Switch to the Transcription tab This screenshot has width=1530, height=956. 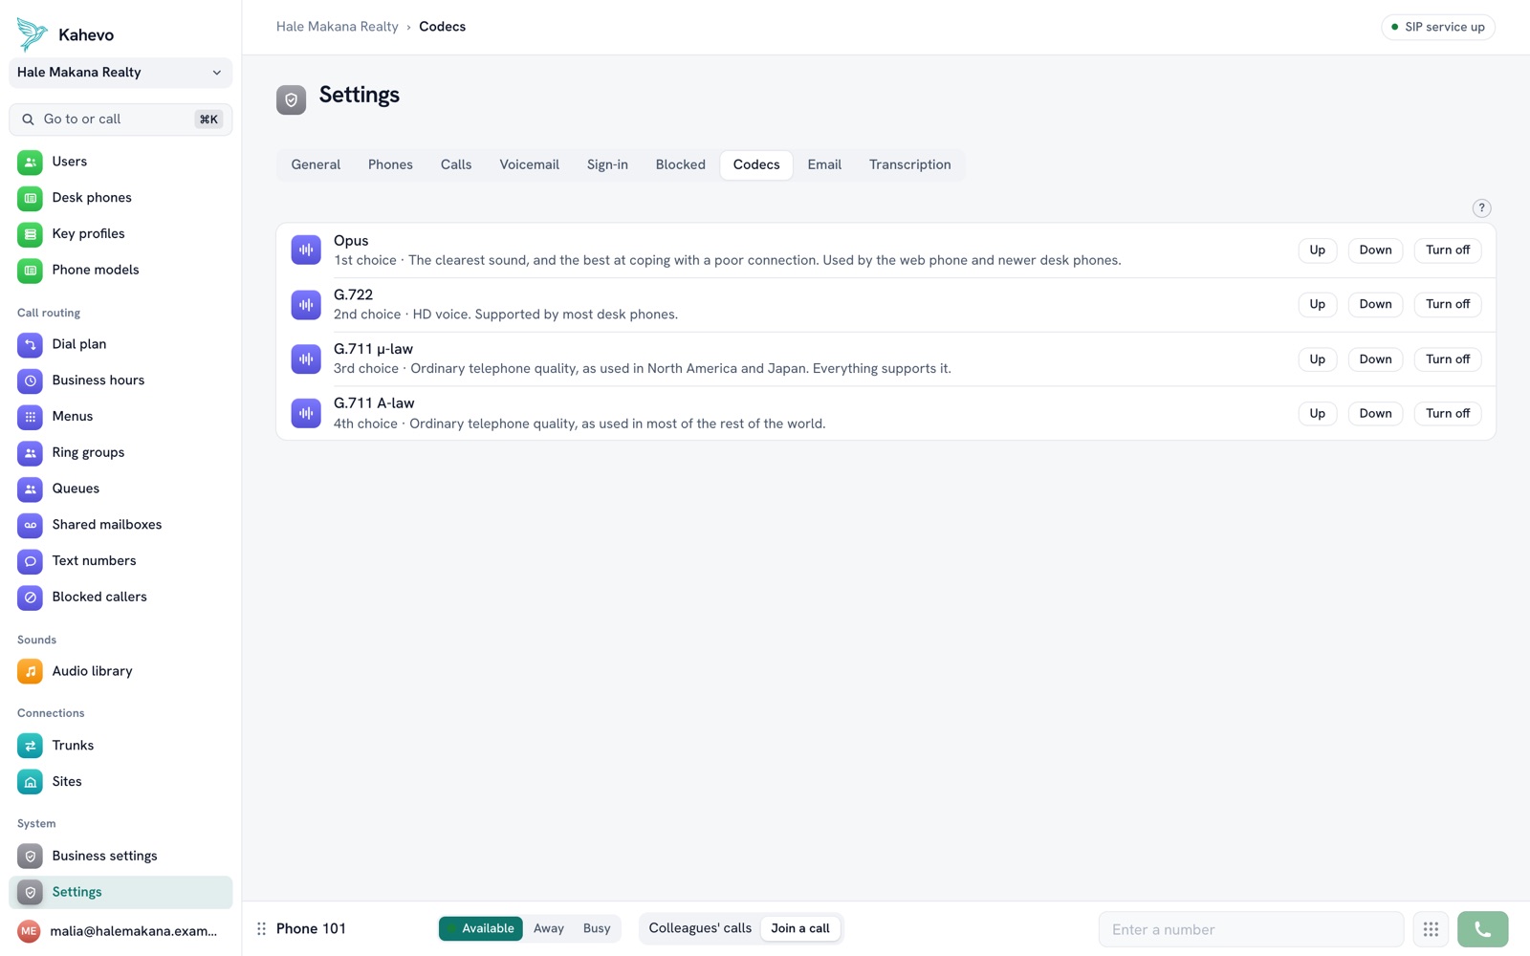point(909,164)
